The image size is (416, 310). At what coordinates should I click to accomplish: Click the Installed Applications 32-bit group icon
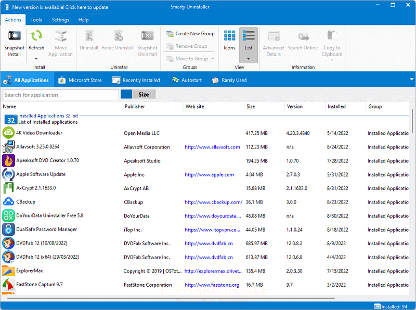point(11,119)
